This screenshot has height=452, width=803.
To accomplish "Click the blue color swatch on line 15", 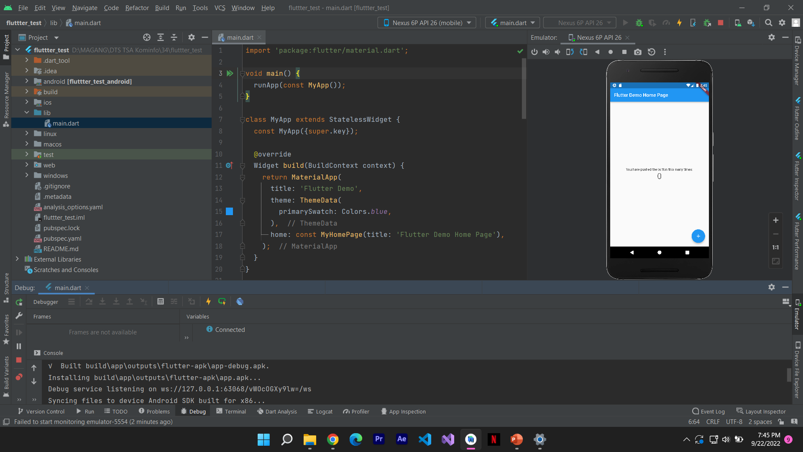I will [x=229, y=212].
